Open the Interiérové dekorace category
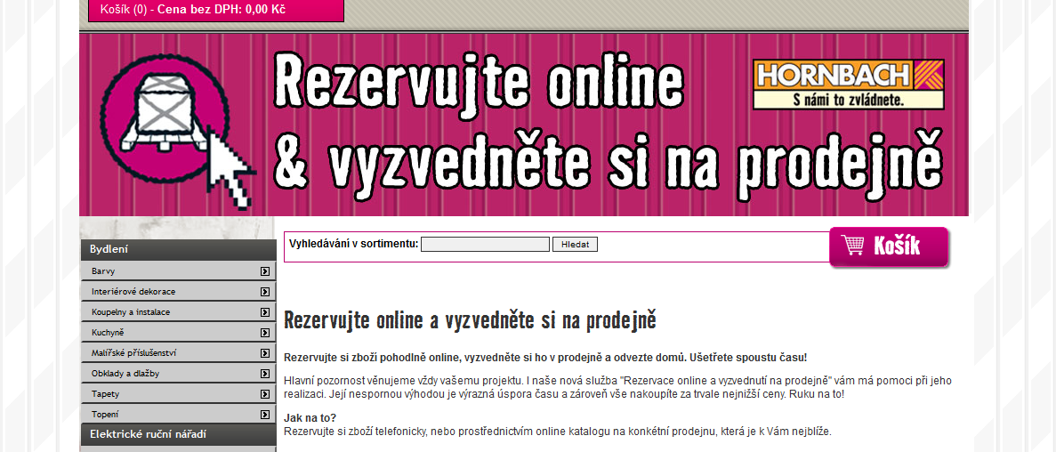The image size is (1056, 452). coord(178,292)
